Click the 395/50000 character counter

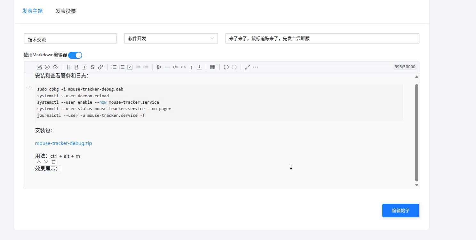coord(405,67)
